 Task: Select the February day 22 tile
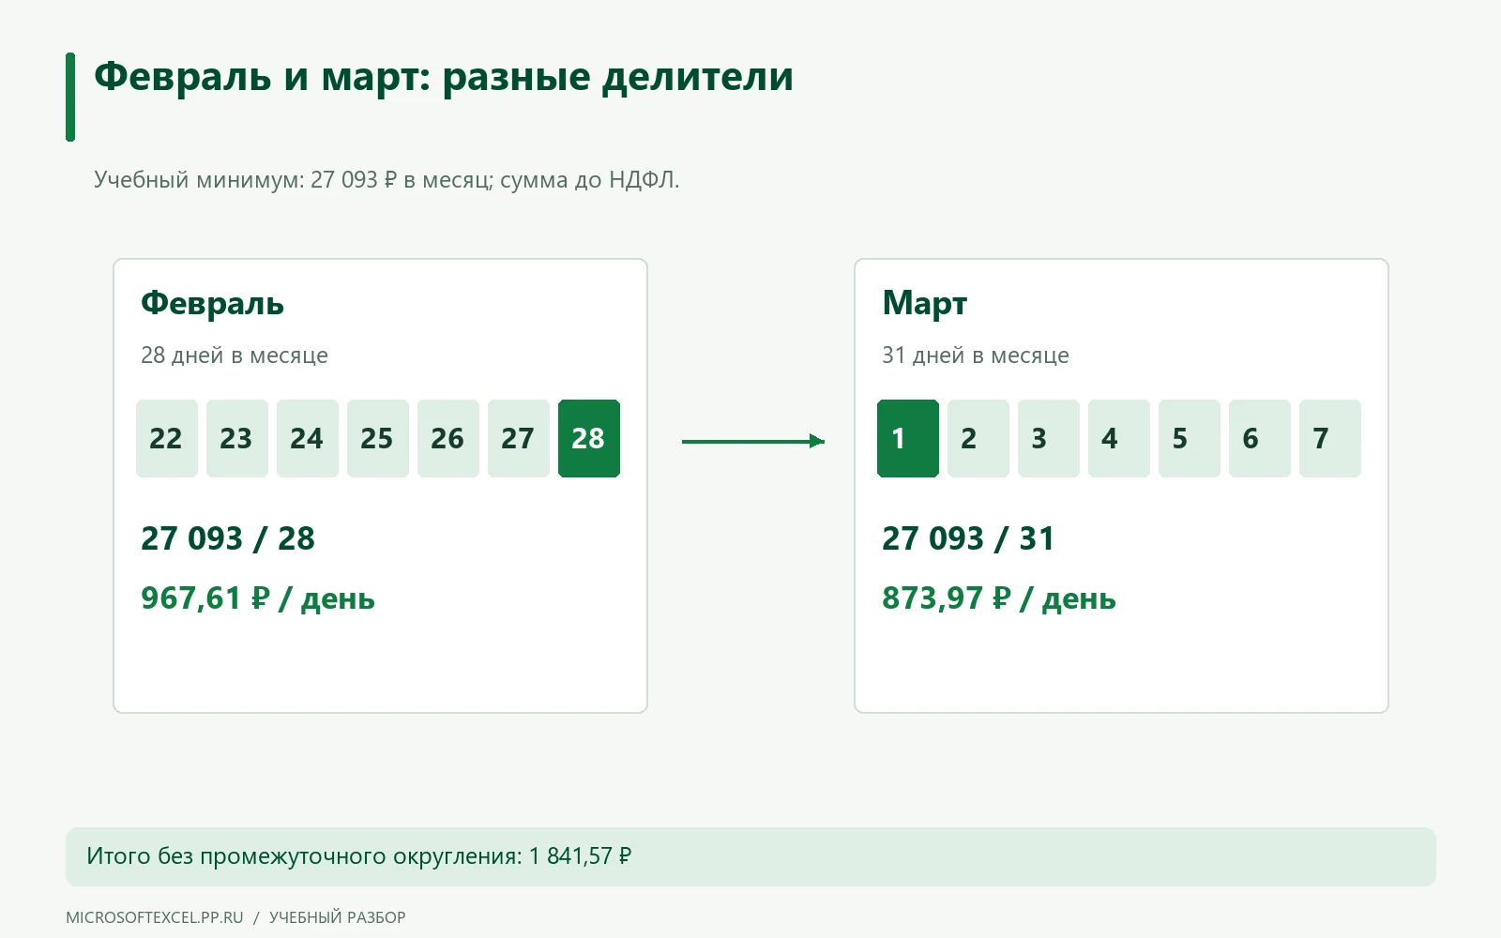click(167, 438)
